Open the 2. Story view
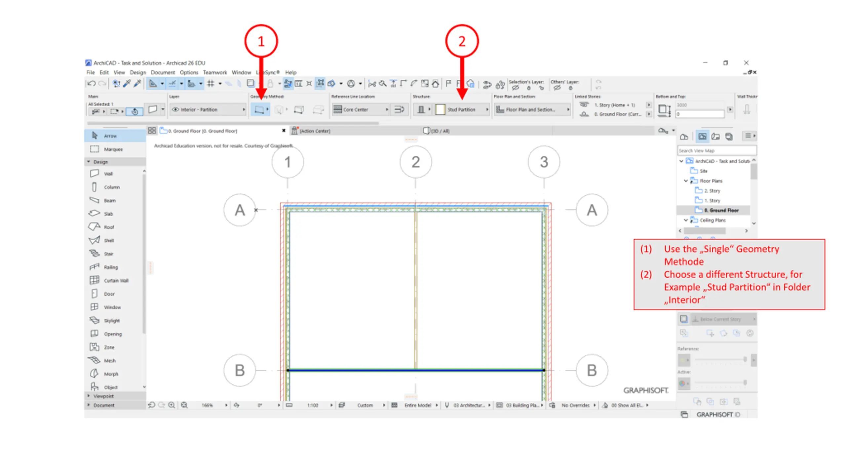This screenshot has height=476, width=846. click(x=711, y=191)
